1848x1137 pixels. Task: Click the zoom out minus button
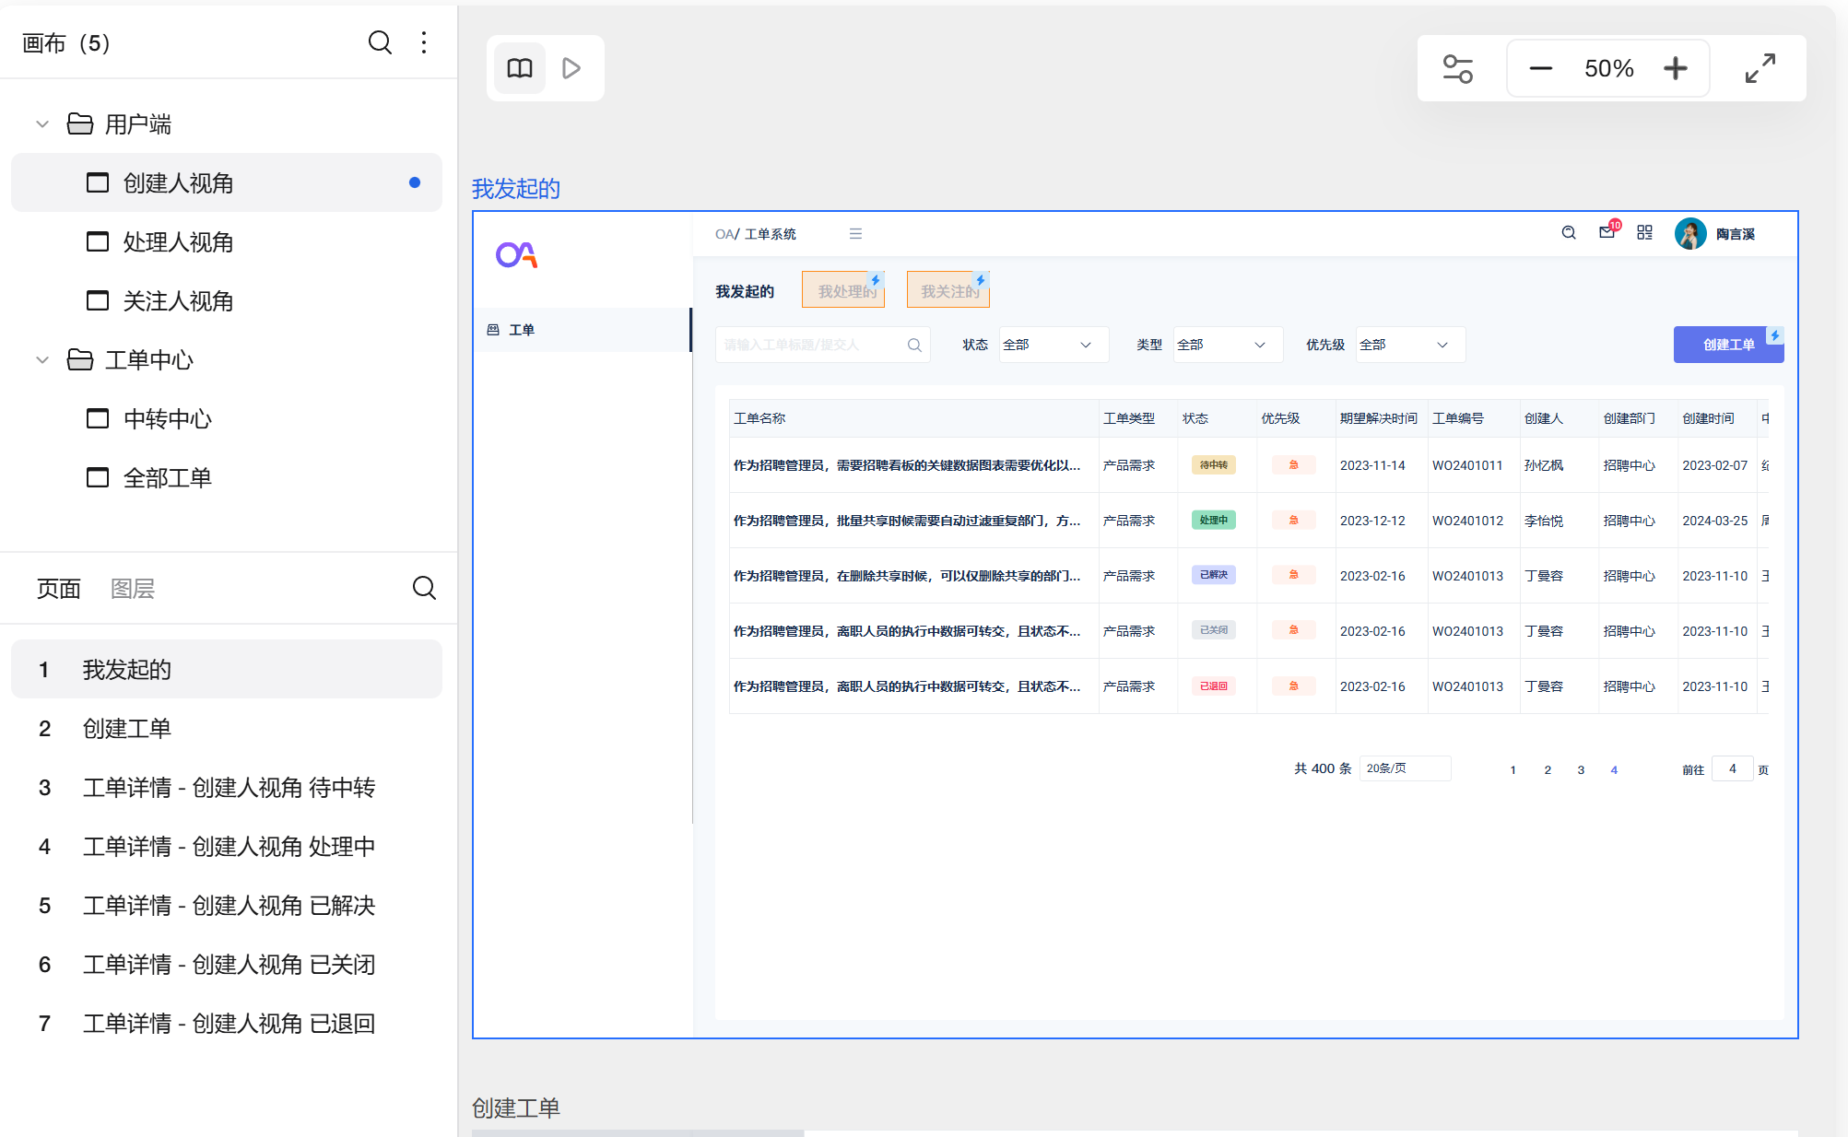click(1540, 68)
